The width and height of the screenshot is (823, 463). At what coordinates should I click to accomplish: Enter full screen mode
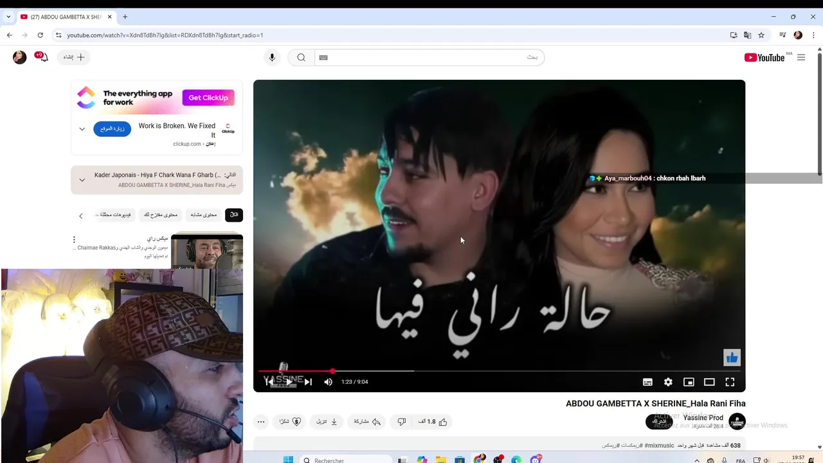(x=730, y=382)
